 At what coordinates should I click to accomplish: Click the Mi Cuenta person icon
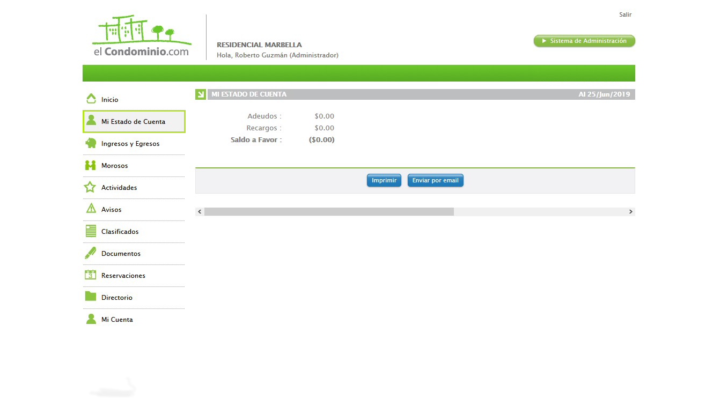[x=91, y=319]
